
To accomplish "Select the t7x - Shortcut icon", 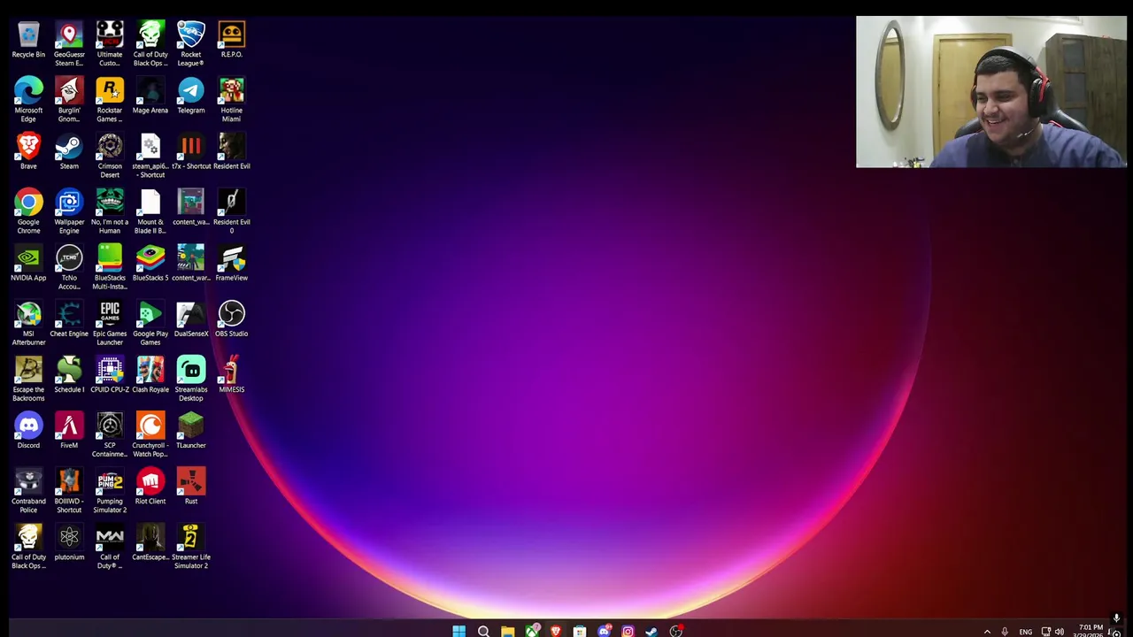I will click(191, 152).
